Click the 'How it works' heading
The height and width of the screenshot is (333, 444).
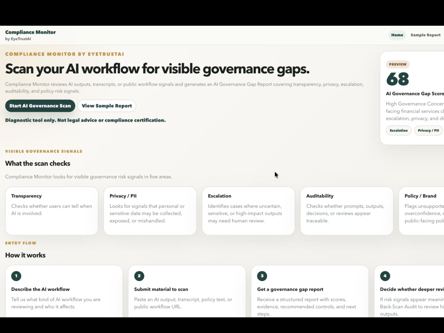click(25, 255)
